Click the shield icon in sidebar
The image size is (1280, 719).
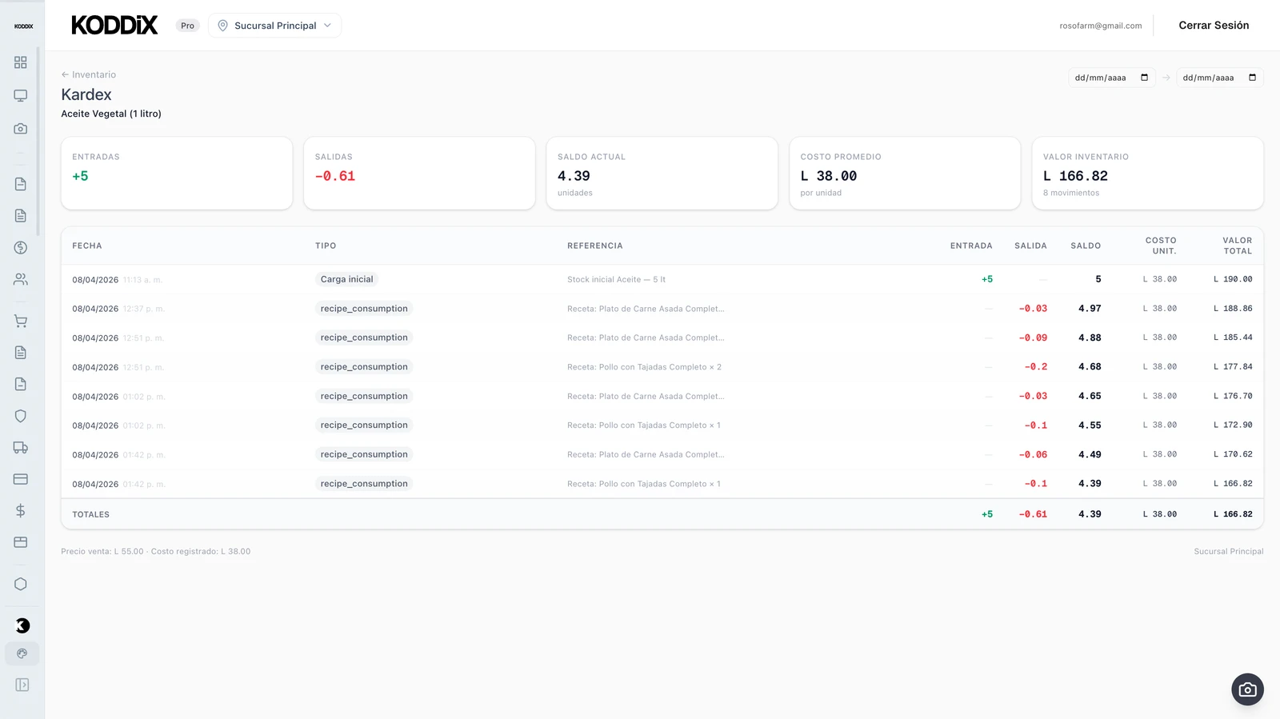[21, 416]
